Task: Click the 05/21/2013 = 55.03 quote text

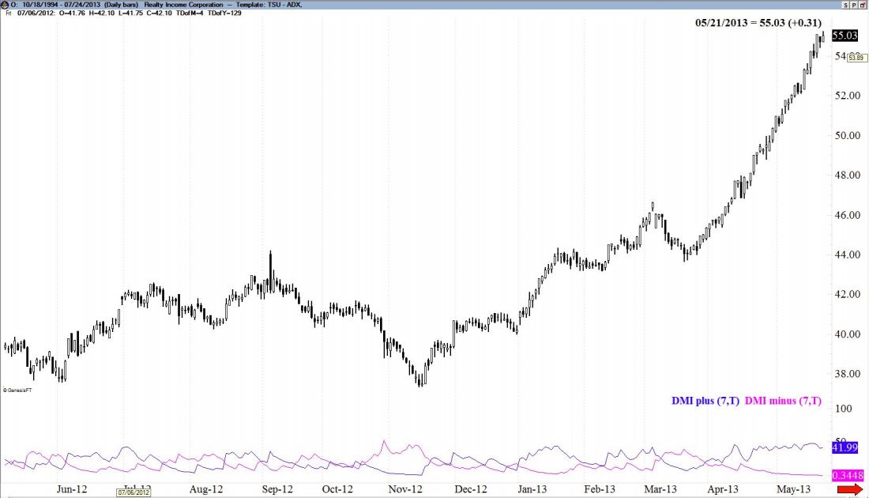Action: click(758, 23)
